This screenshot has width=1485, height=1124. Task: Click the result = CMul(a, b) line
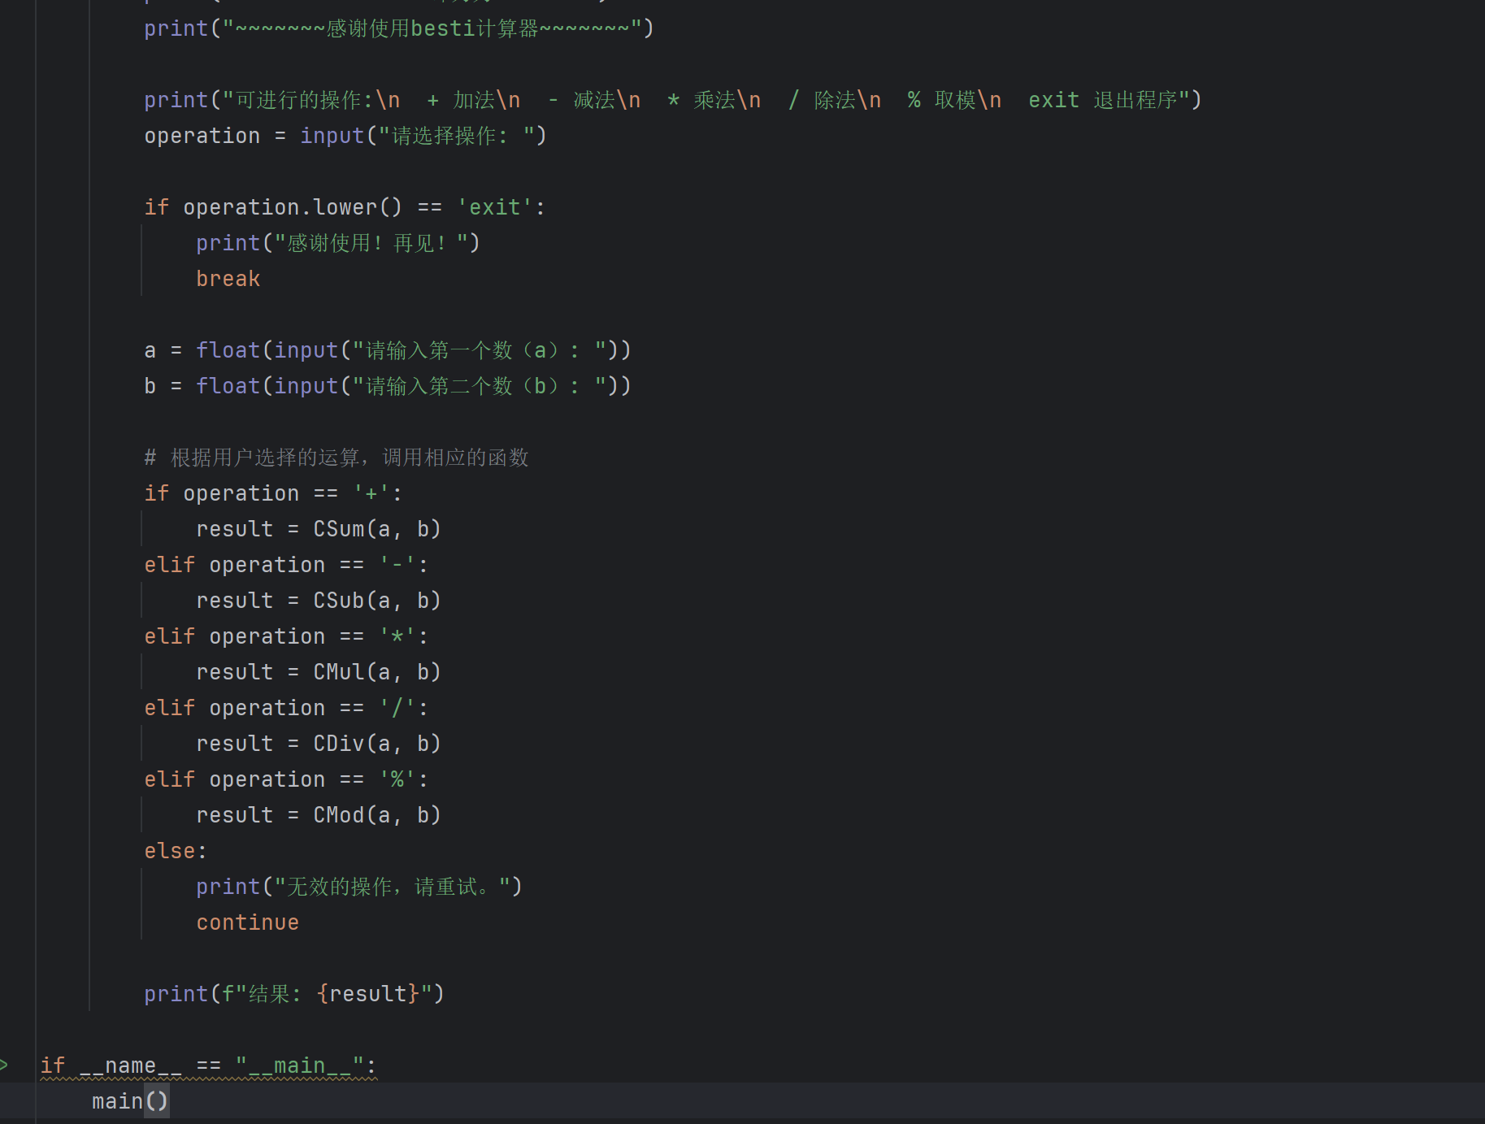click(x=319, y=672)
